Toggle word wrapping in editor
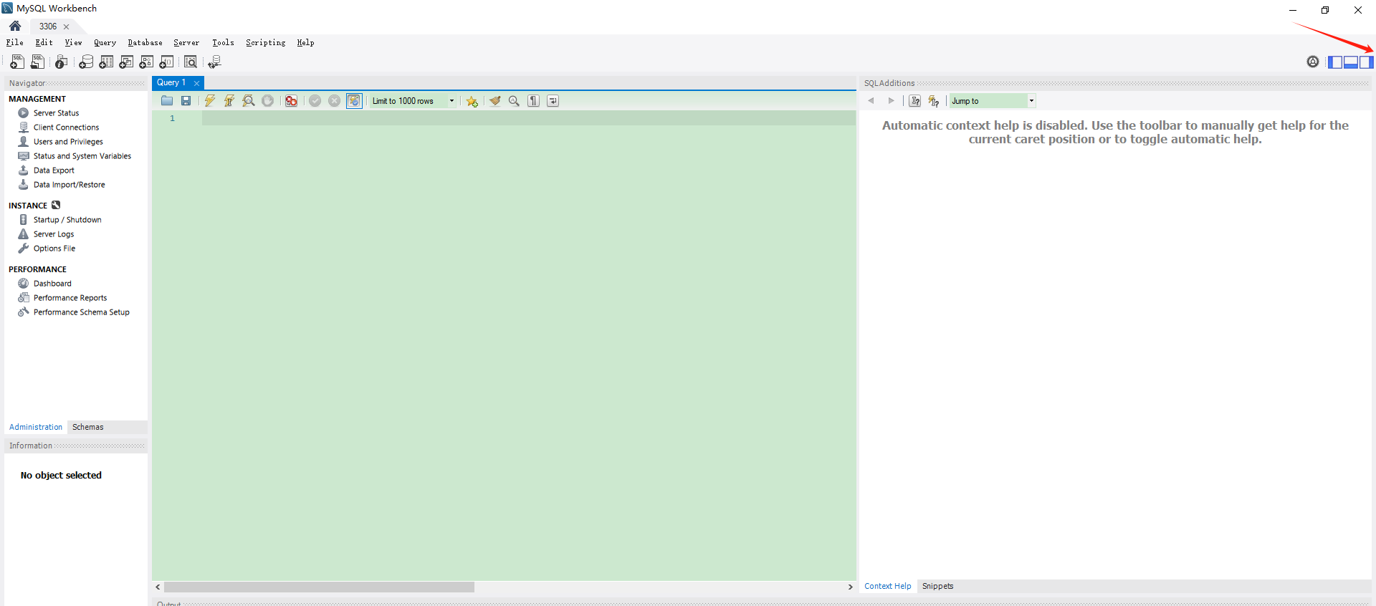The image size is (1376, 606). (553, 101)
